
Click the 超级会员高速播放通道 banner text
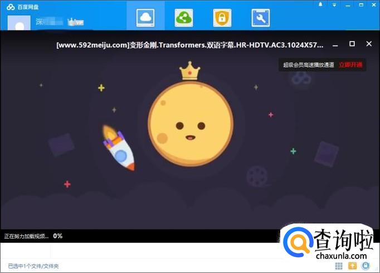pos(308,65)
